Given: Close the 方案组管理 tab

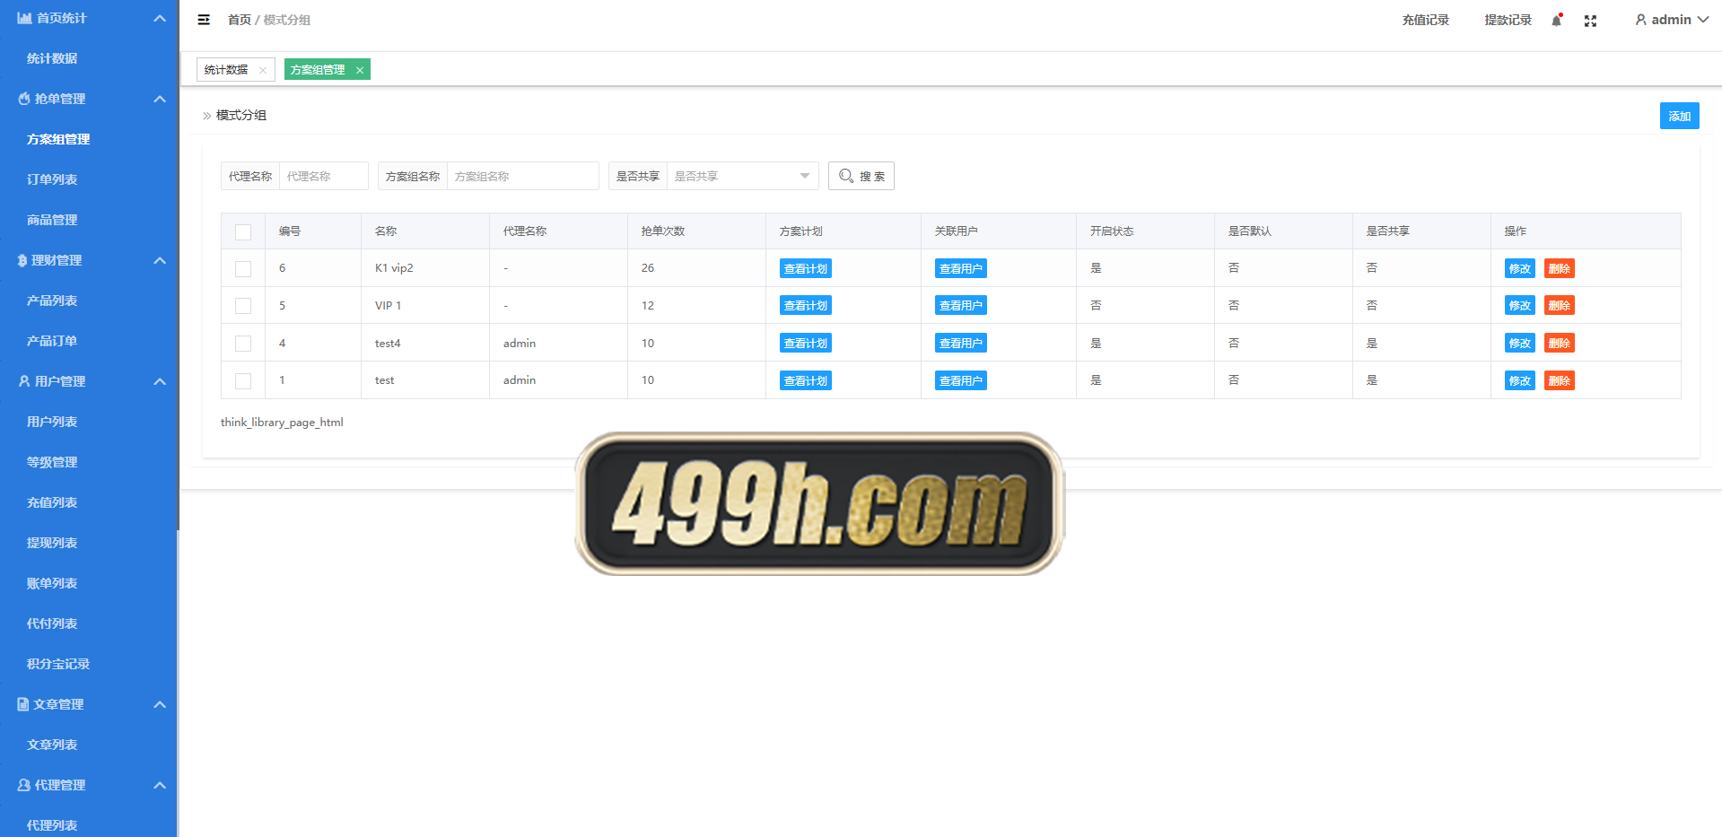Looking at the screenshot, I should tap(360, 70).
